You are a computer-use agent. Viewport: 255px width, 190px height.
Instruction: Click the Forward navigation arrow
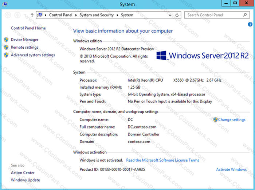pyautogui.click(x=17, y=15)
